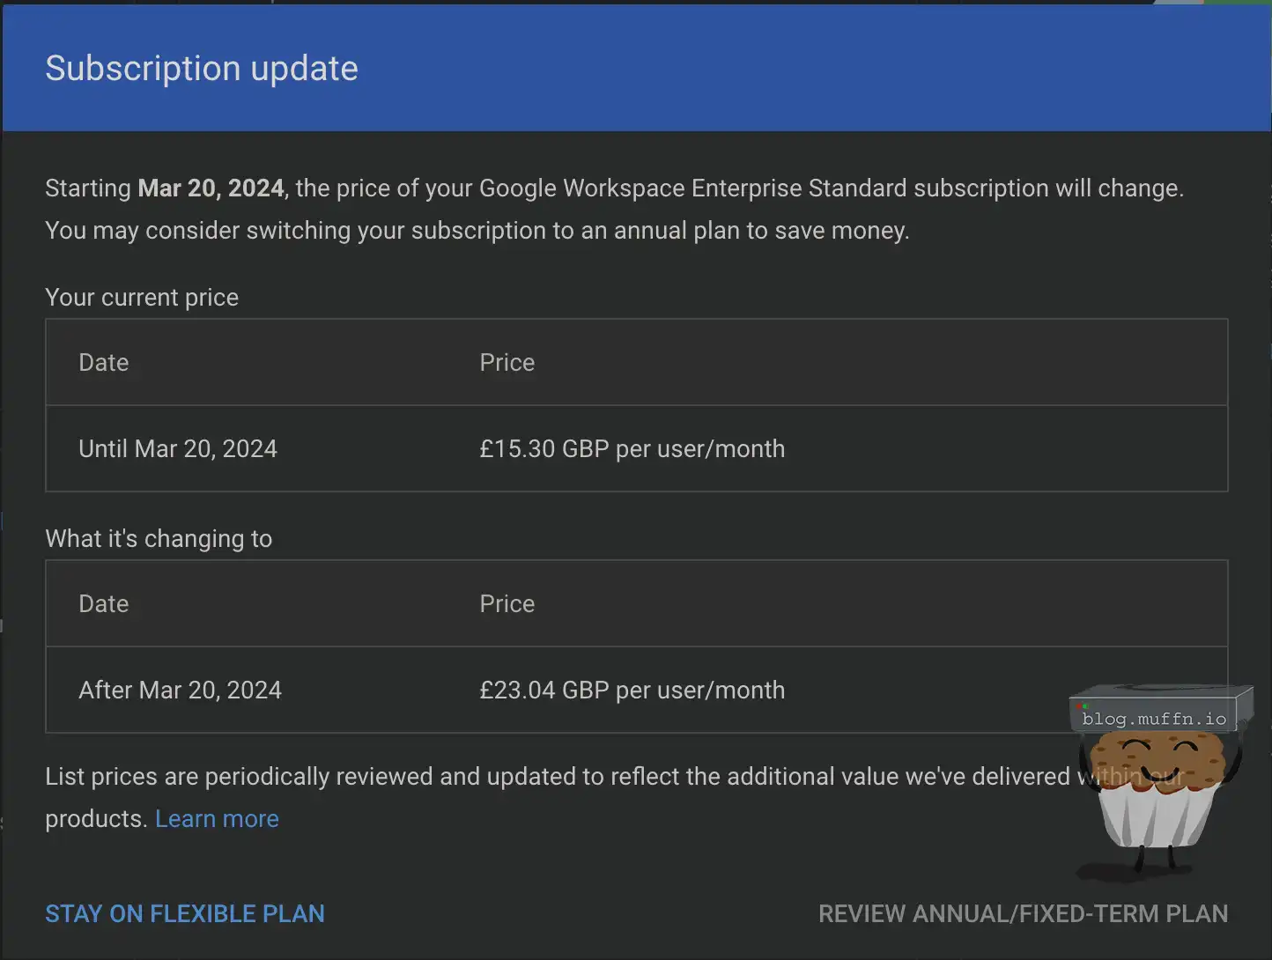This screenshot has width=1272, height=960.
Task: Click Price header in the new price table
Action: 507,603
